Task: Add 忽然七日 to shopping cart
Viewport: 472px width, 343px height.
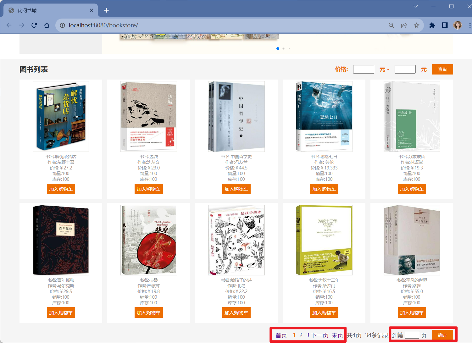Action: [324, 189]
